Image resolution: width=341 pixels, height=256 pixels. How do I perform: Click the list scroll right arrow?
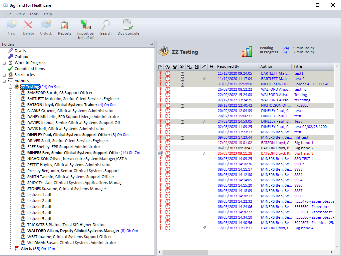(332, 252)
